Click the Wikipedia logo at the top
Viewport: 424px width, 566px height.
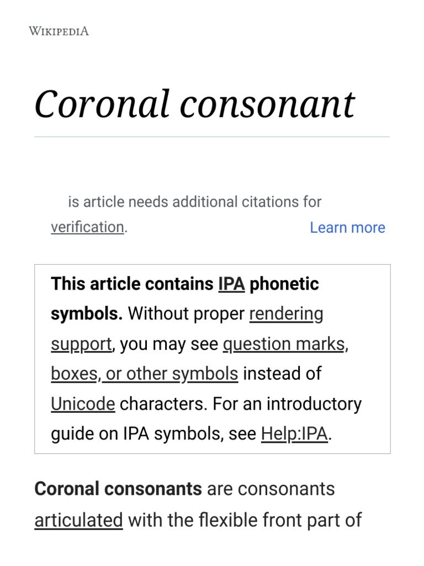coord(59,31)
